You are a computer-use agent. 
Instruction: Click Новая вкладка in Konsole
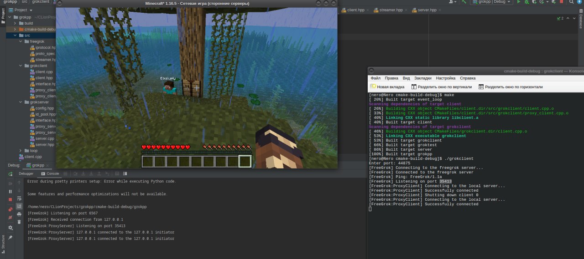tap(387, 87)
